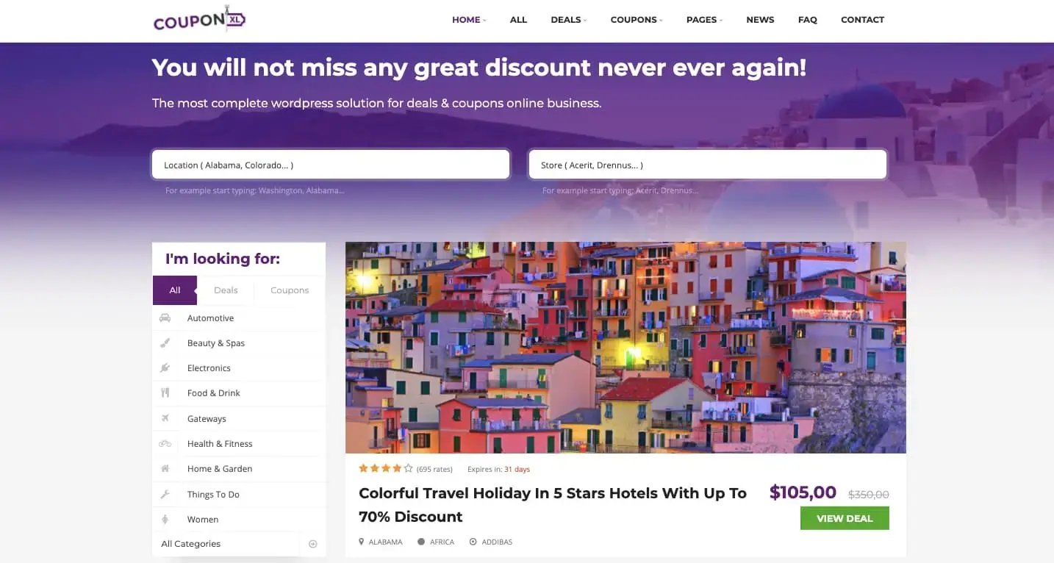Rate the deal using the fifth star

(x=409, y=468)
